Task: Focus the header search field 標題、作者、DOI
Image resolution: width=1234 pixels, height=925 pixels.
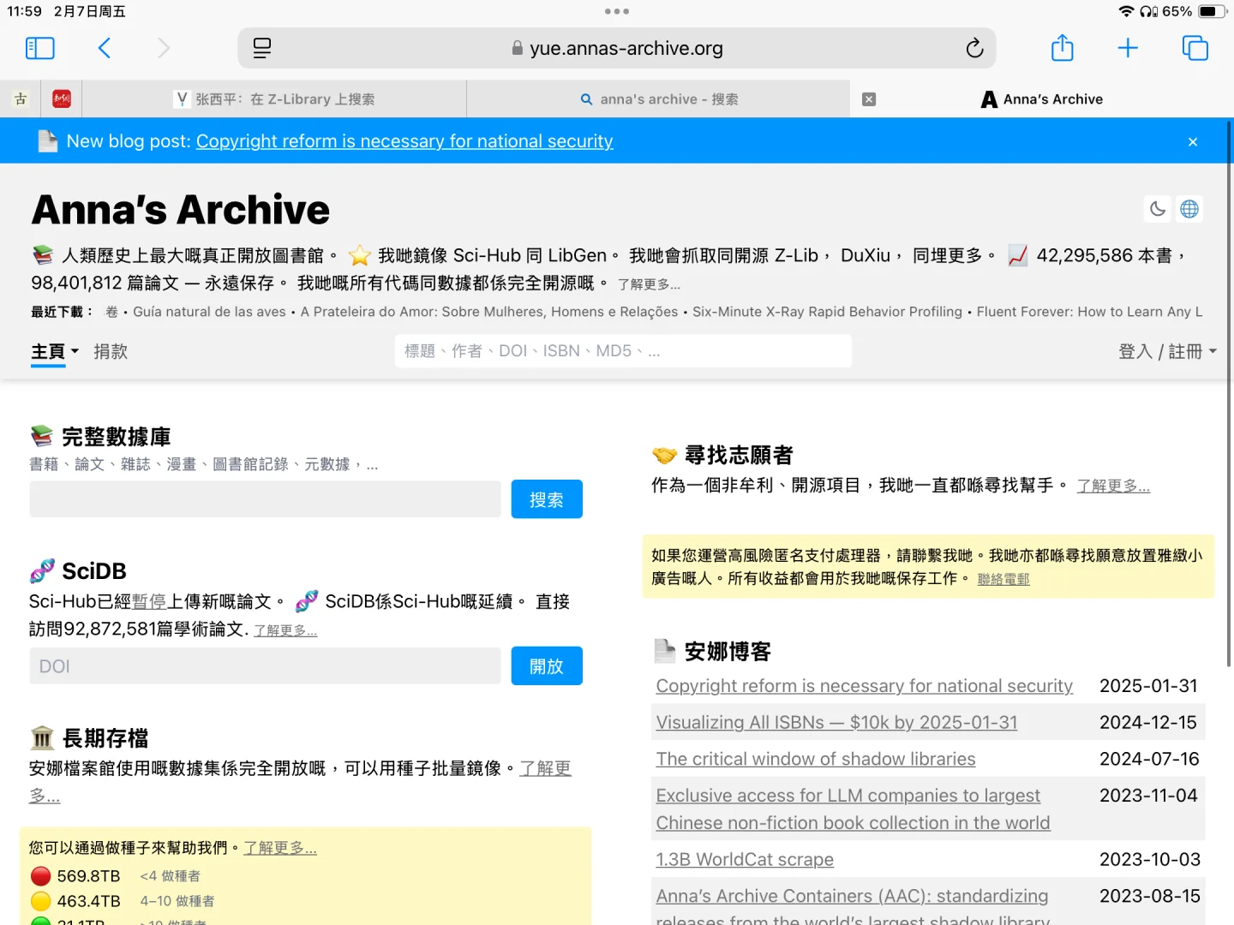Action: [623, 351]
